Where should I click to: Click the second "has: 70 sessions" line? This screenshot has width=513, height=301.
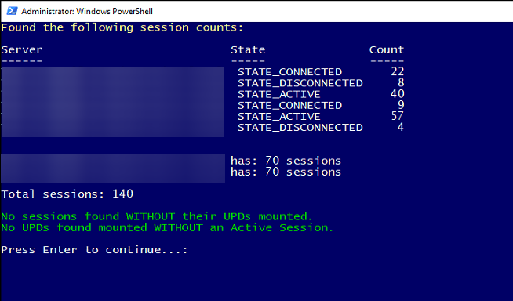286,172
